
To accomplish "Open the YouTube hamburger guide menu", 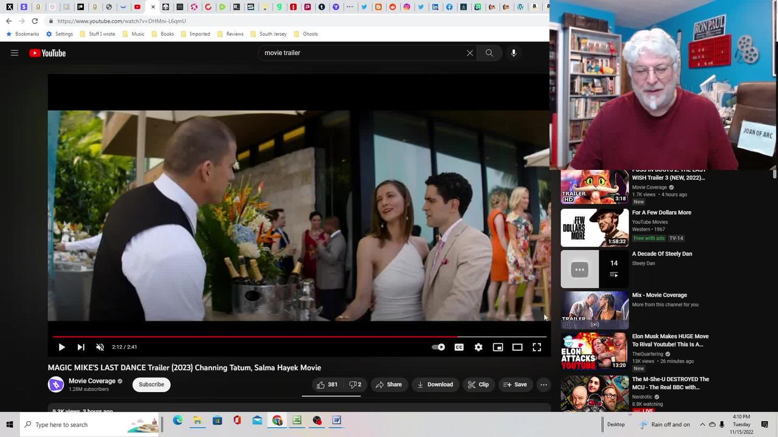I will pyautogui.click(x=15, y=53).
